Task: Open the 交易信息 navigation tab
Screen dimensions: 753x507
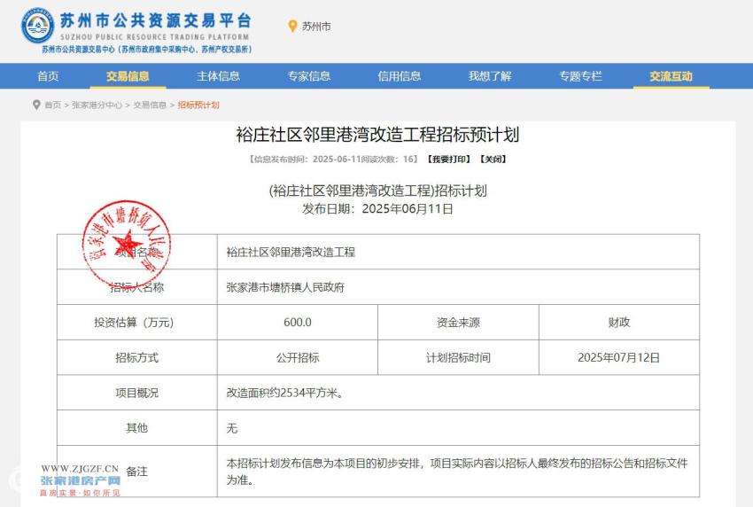Action: click(128, 76)
